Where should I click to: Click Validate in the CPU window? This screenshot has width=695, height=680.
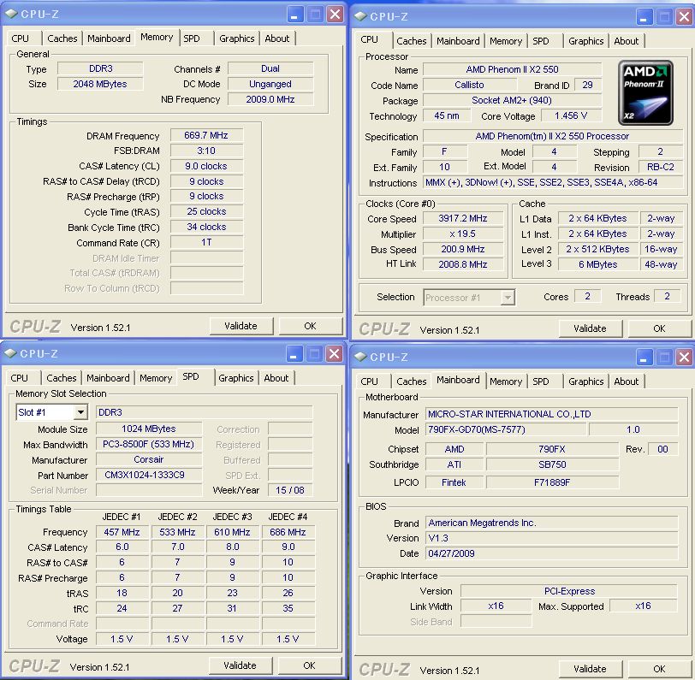point(590,328)
